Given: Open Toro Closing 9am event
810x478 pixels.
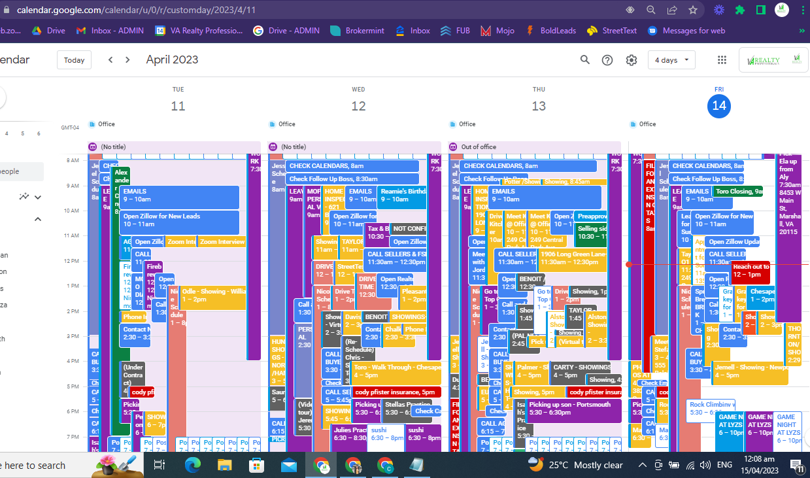Looking at the screenshot, I should (739, 192).
